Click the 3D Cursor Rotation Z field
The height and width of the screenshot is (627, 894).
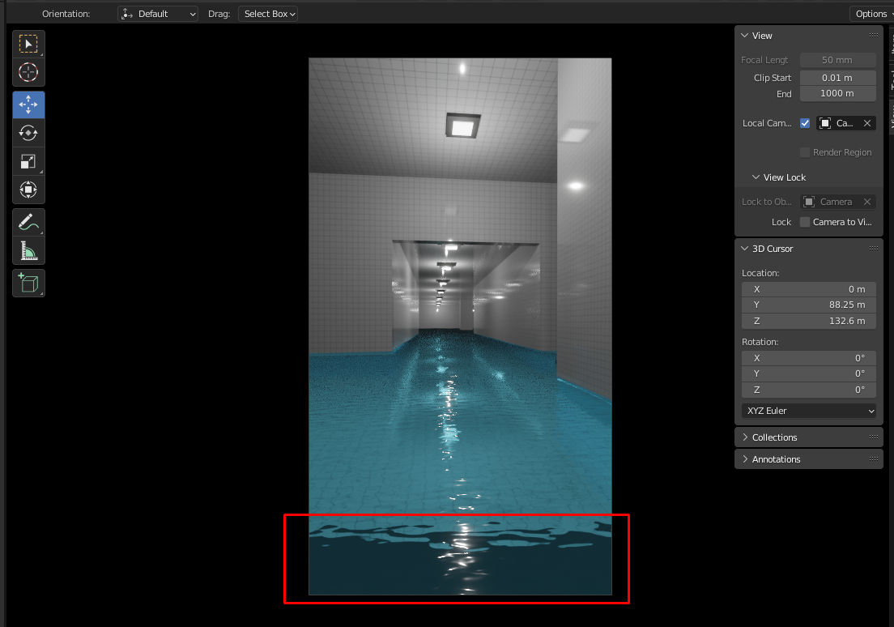pyautogui.click(x=808, y=390)
